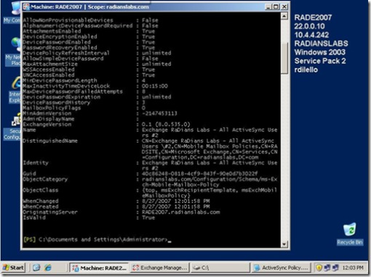371x277 pixels.
Task: Open Show Desktop quick launch icon
Action: click(x=36, y=268)
